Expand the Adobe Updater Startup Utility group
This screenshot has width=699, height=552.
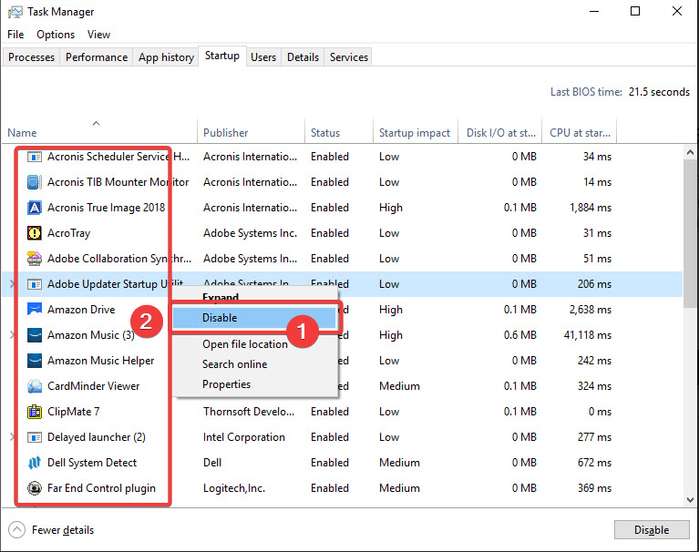coord(12,284)
